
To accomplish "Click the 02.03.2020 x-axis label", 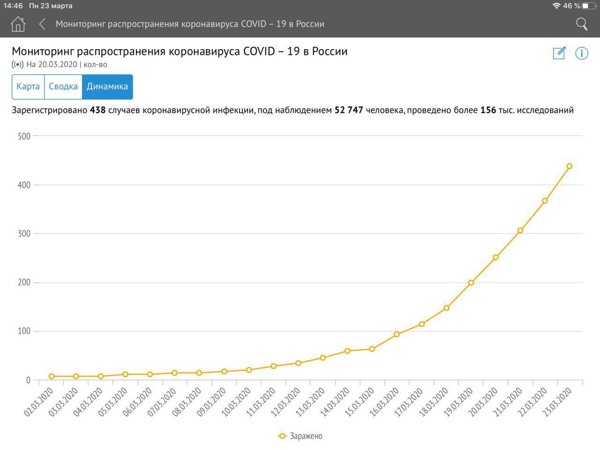I will (38, 402).
